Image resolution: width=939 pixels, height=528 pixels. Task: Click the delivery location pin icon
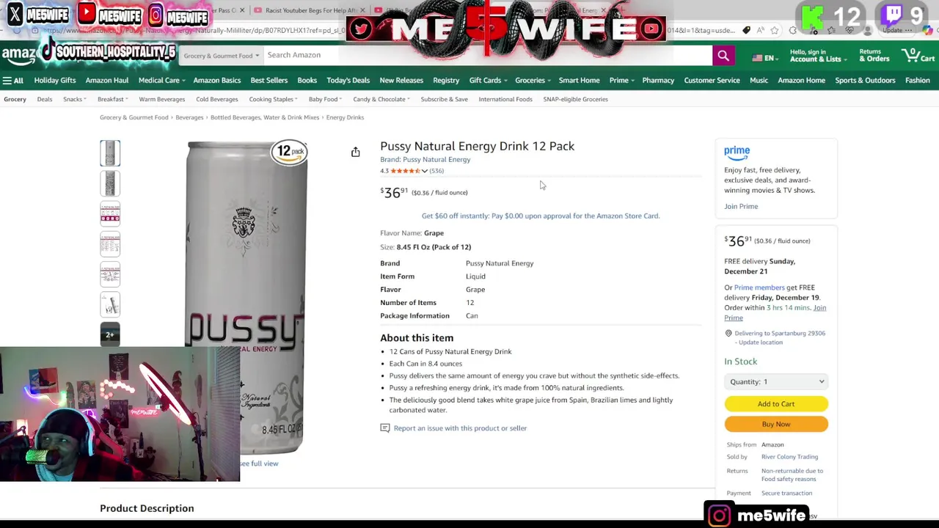click(x=728, y=334)
